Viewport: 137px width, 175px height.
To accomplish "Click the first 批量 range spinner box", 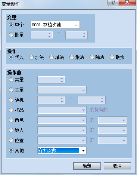I will click(x=42, y=35).
